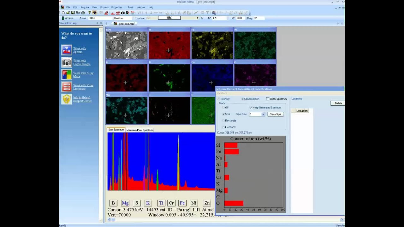Click the kV value field

pyautogui.click(x=241, y=18)
